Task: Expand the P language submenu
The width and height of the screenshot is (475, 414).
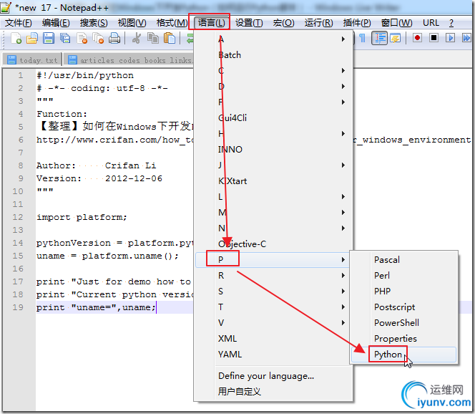Action: point(273,260)
